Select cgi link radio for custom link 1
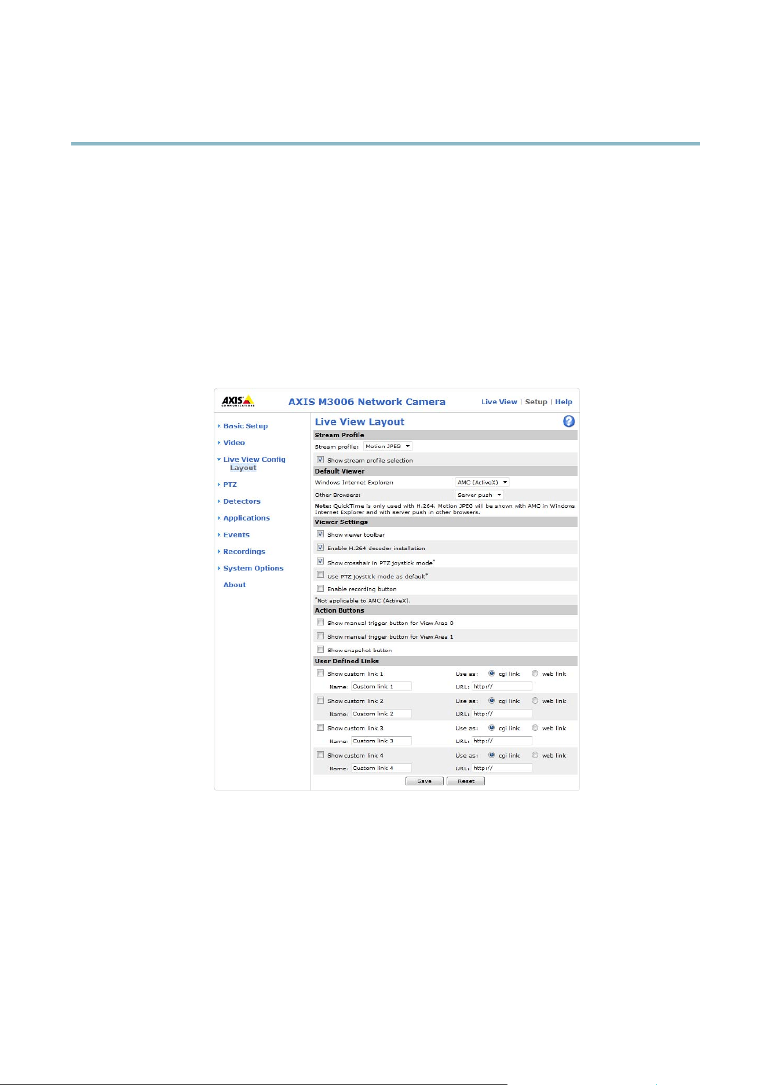 pyautogui.click(x=491, y=673)
